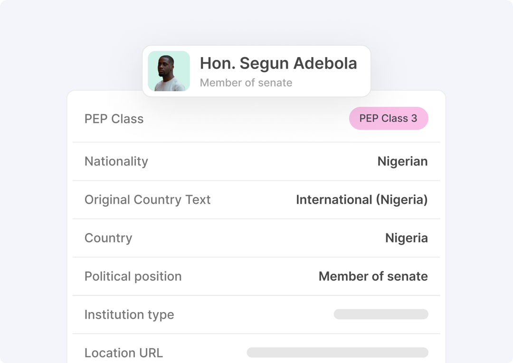513x363 pixels.
Task: Click the Segun Adebola profile photo
Action: (169, 71)
